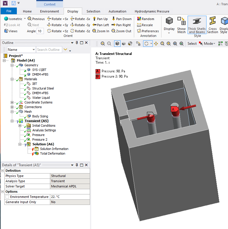Toggle Show Mesh in the ribbon
Viewport: 228px width, 229px height.
pyautogui.click(x=181, y=25)
